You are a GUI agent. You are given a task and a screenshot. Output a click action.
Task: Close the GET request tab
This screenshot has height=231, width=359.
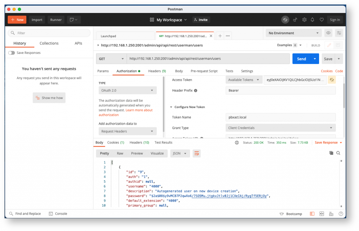[211, 36]
